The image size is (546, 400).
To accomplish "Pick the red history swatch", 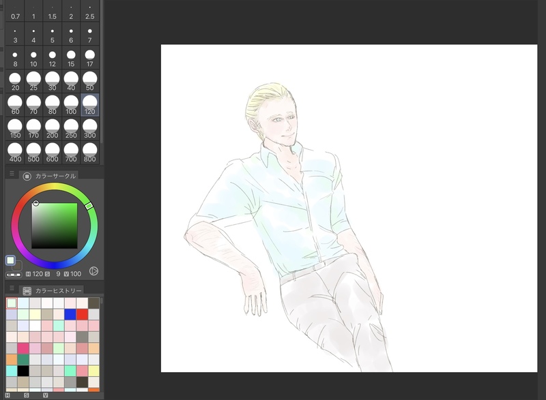I will [x=82, y=315].
